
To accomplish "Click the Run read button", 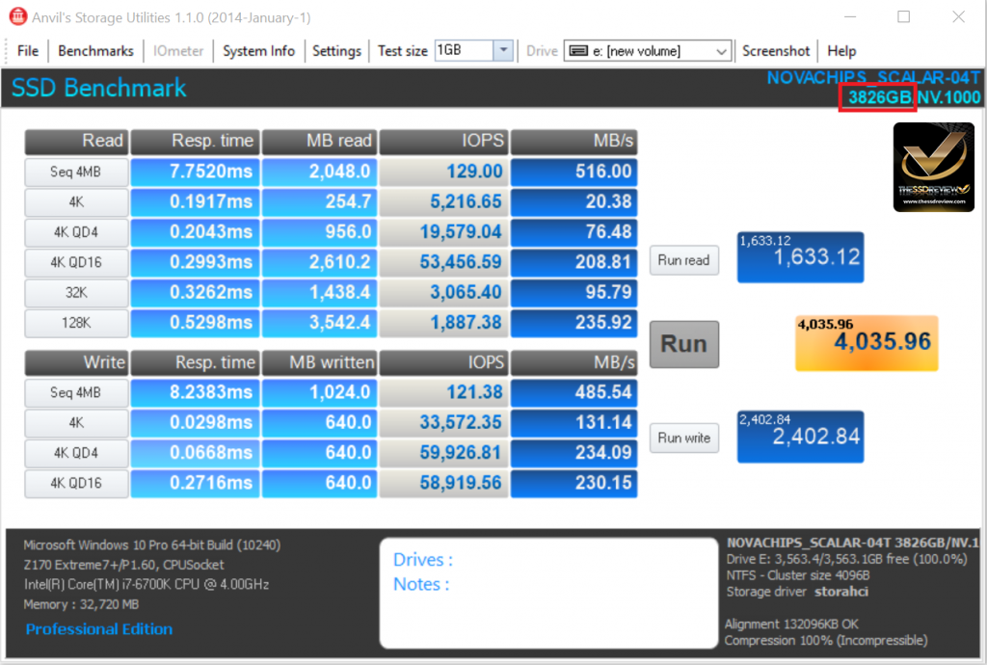I will [x=683, y=260].
